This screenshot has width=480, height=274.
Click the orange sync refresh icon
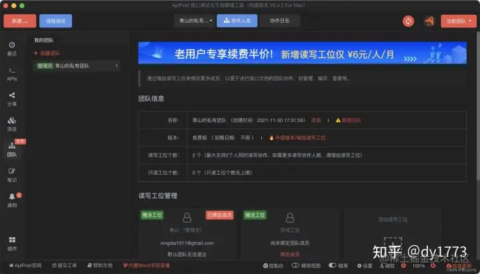point(408,21)
